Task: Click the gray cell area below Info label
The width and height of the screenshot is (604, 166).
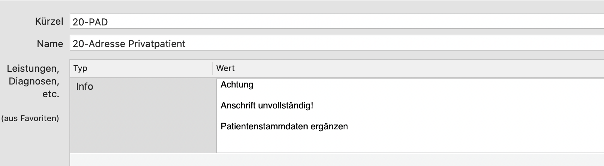Action: [x=143, y=123]
